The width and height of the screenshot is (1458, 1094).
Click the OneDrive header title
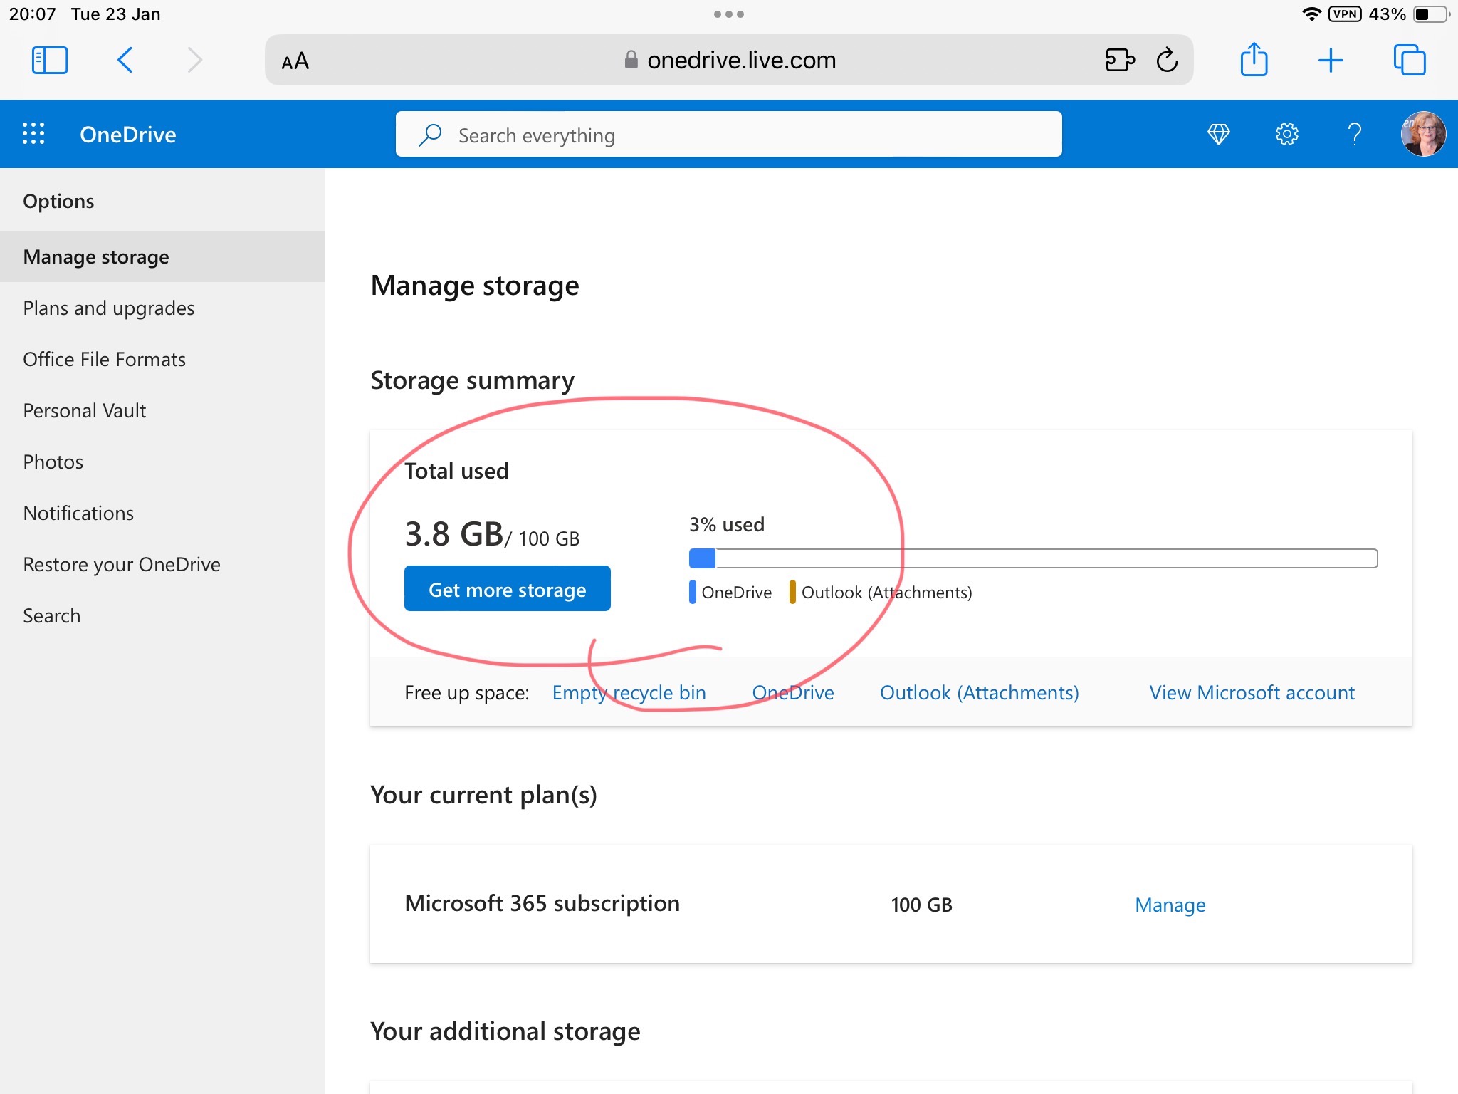pyautogui.click(x=128, y=134)
